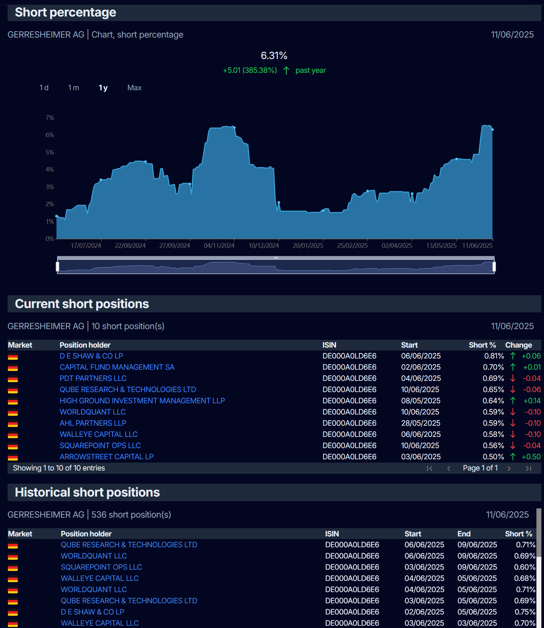The image size is (544, 628).
Task: Click '10 short position(s)' heading text
Action: (128, 326)
